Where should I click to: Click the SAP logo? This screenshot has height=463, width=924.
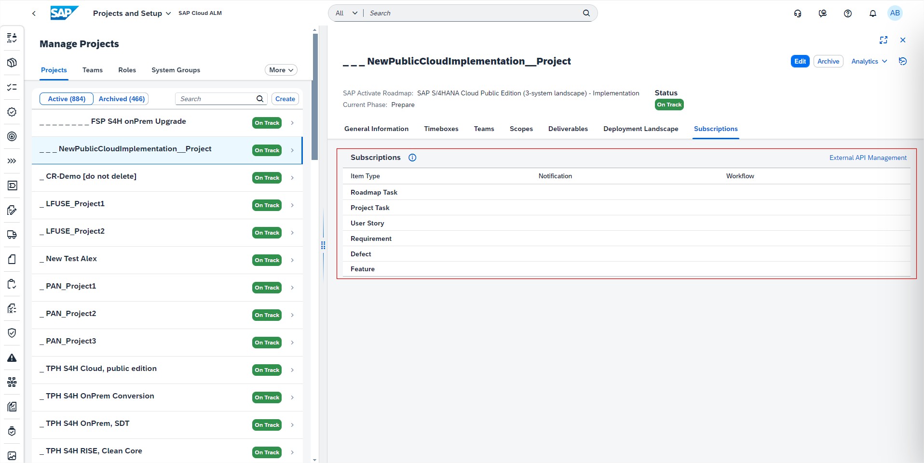click(x=64, y=13)
